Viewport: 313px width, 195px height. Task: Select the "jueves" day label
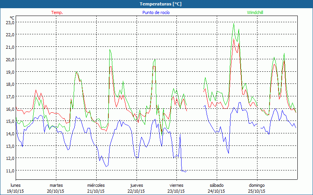tap(136, 185)
